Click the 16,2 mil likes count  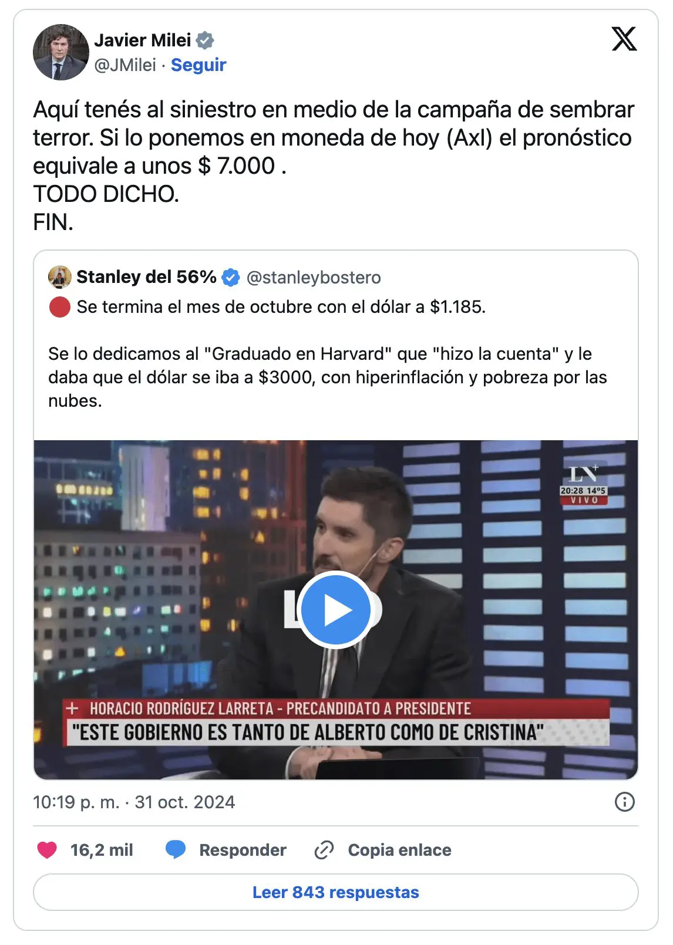coord(102,850)
